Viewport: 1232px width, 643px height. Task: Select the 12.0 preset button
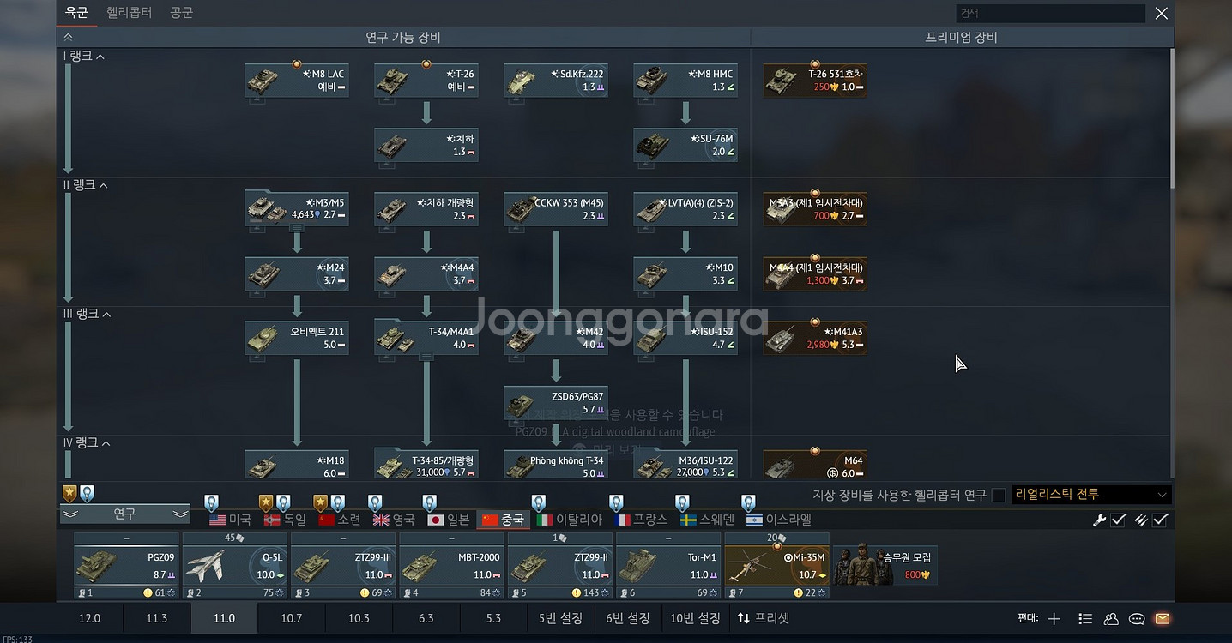pyautogui.click(x=89, y=618)
